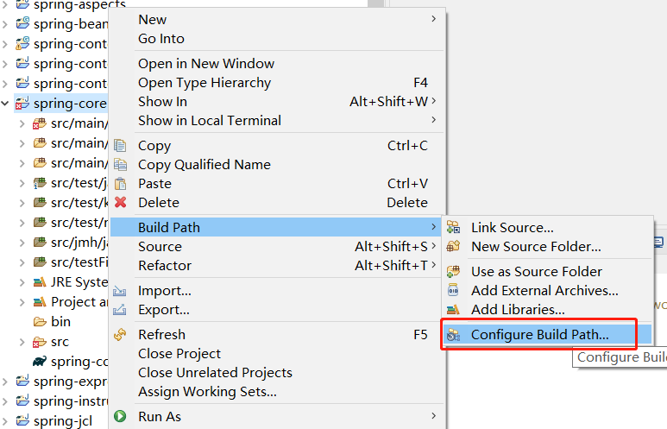667x429 pixels.
Task: Choose Copy from context menu
Action: (277, 146)
